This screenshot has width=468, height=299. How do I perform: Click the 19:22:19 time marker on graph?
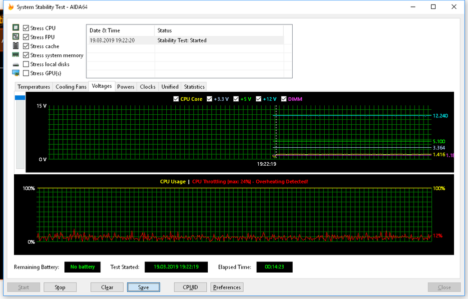coord(267,164)
